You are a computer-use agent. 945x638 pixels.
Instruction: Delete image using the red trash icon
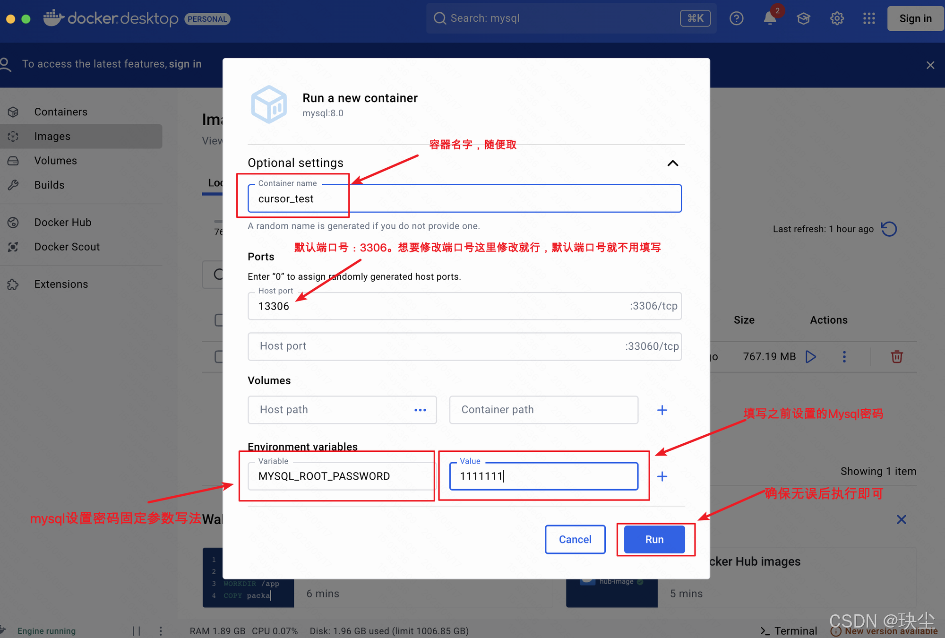896,357
